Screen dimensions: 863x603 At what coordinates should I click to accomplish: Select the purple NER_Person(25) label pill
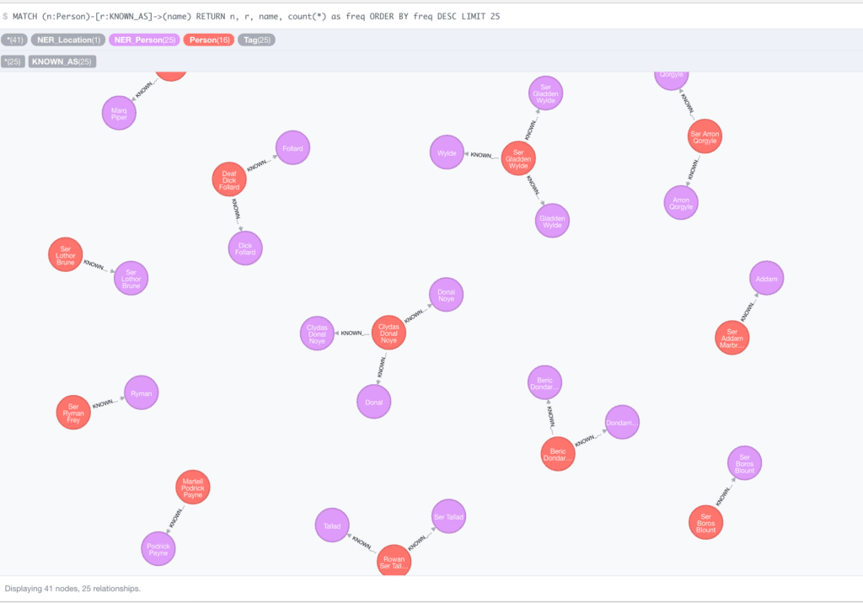pyautogui.click(x=143, y=40)
